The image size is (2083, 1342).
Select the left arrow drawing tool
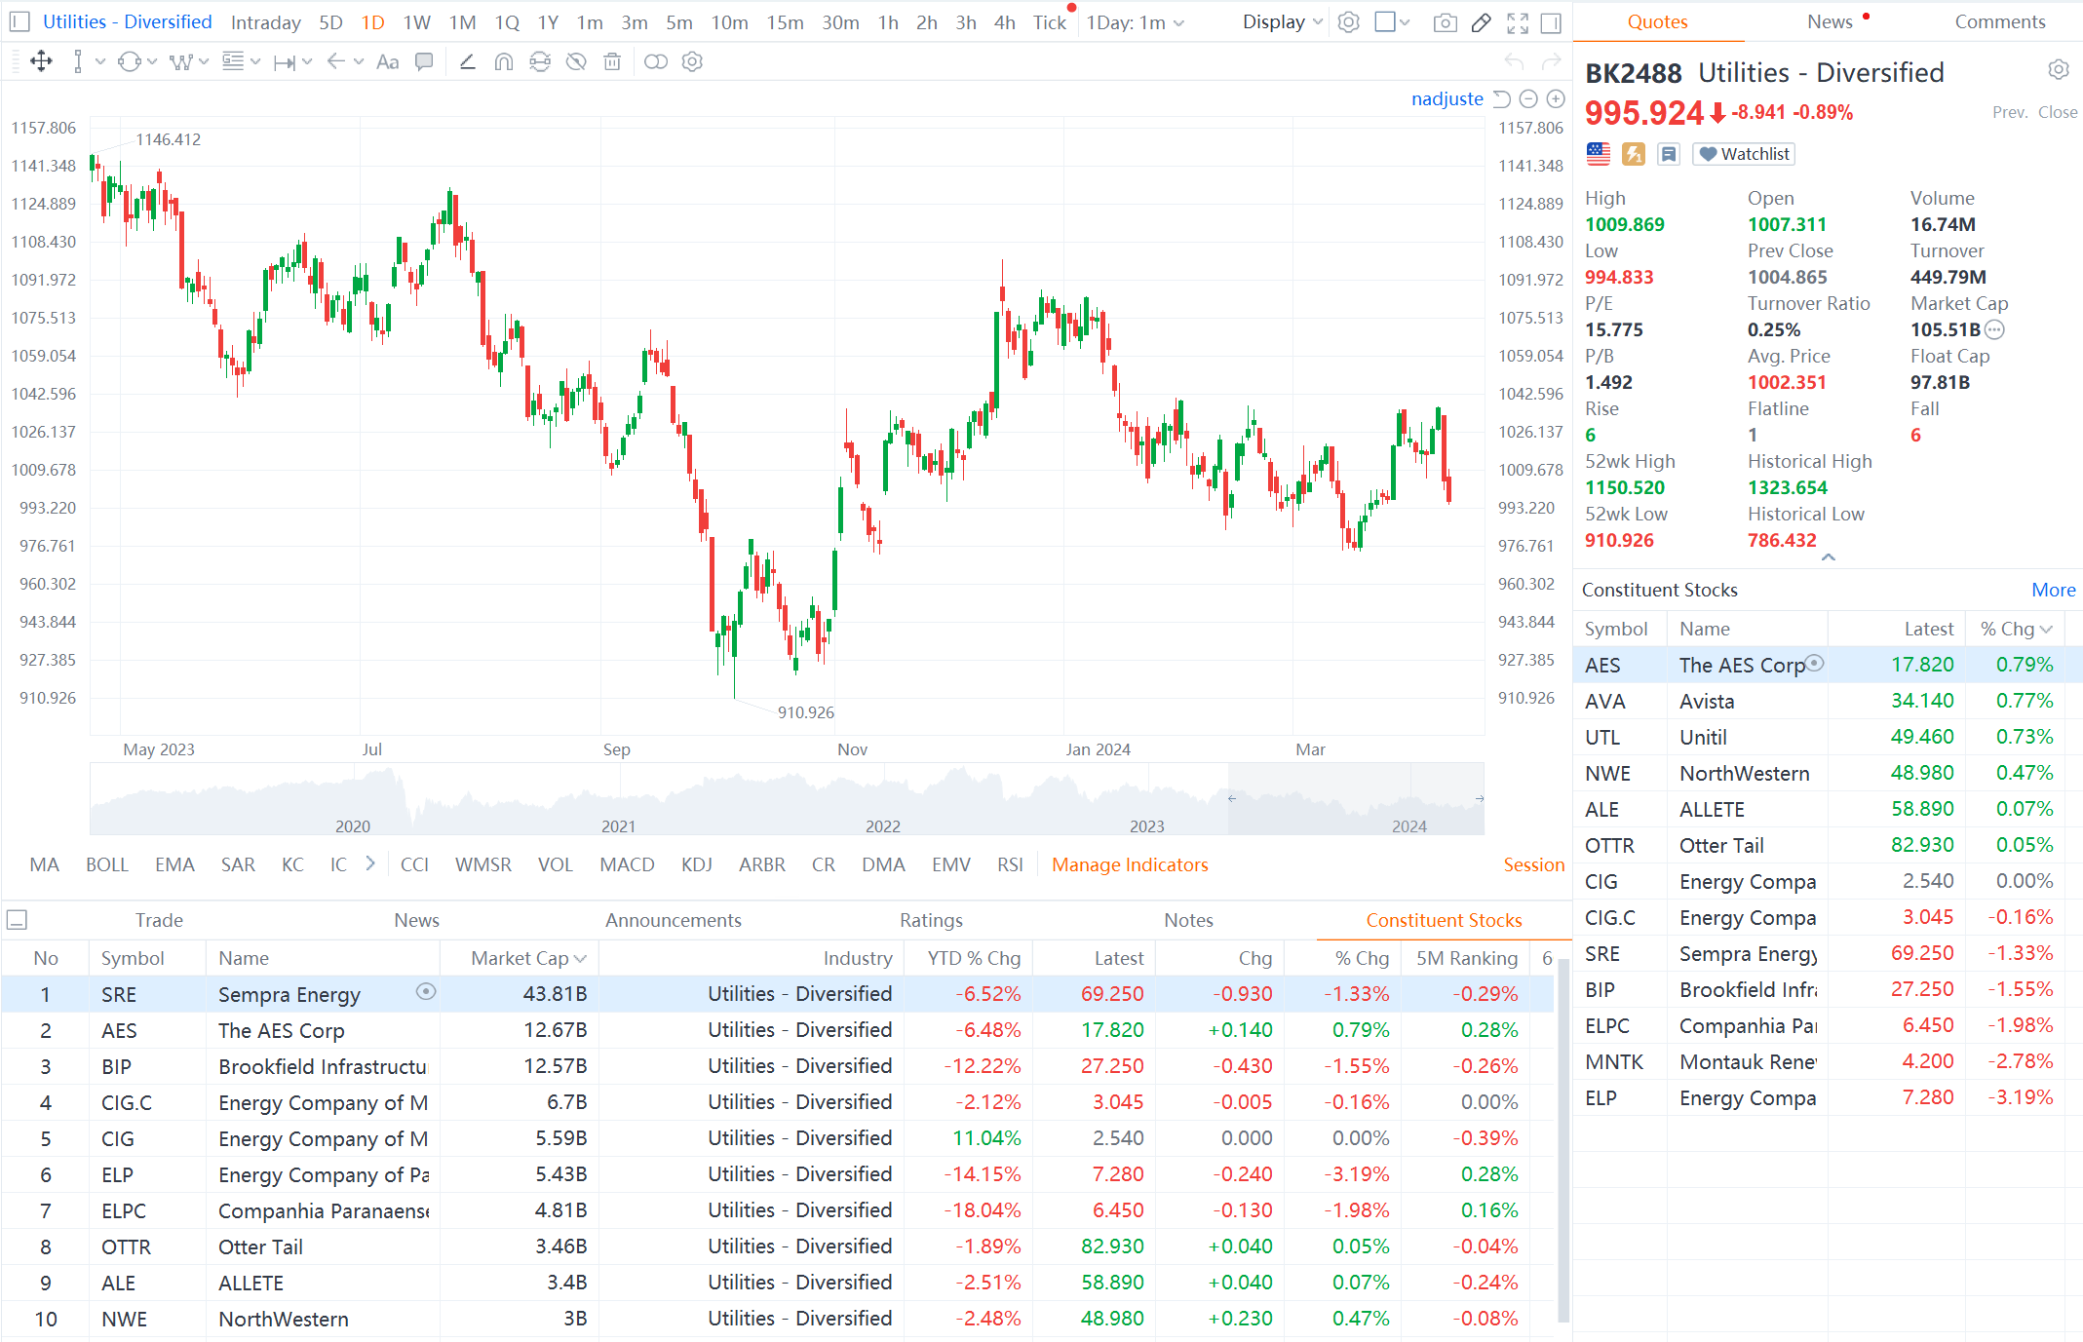[x=336, y=62]
